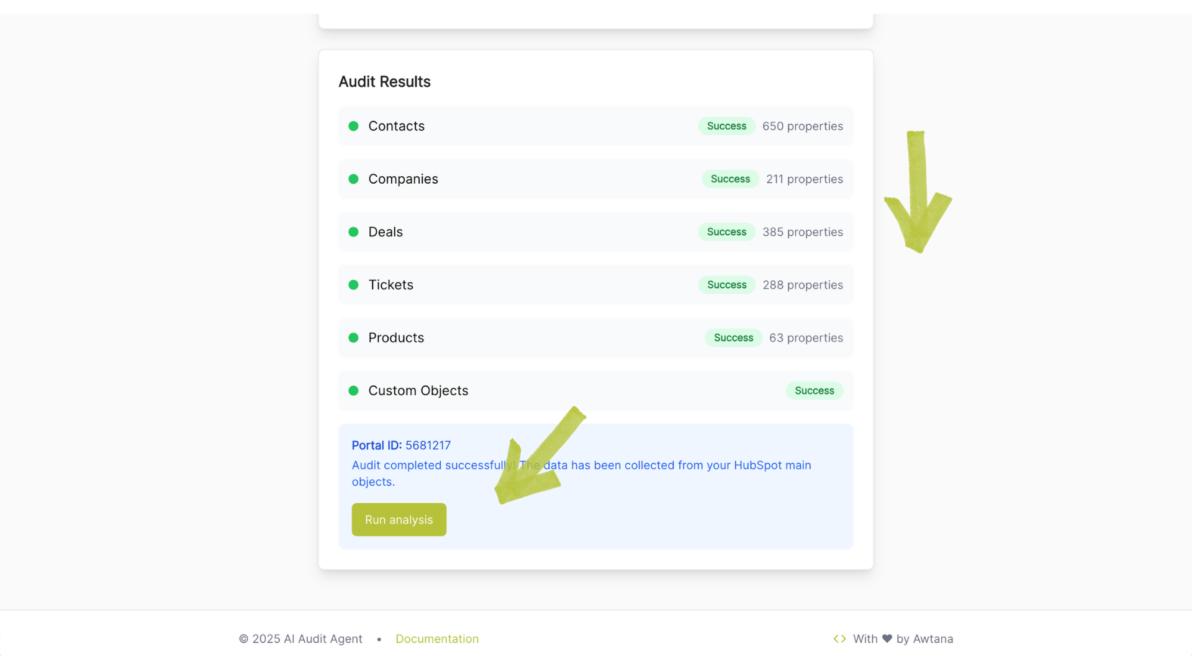Click the Success badge on Companies row
This screenshot has width=1192, height=670.
(730, 179)
